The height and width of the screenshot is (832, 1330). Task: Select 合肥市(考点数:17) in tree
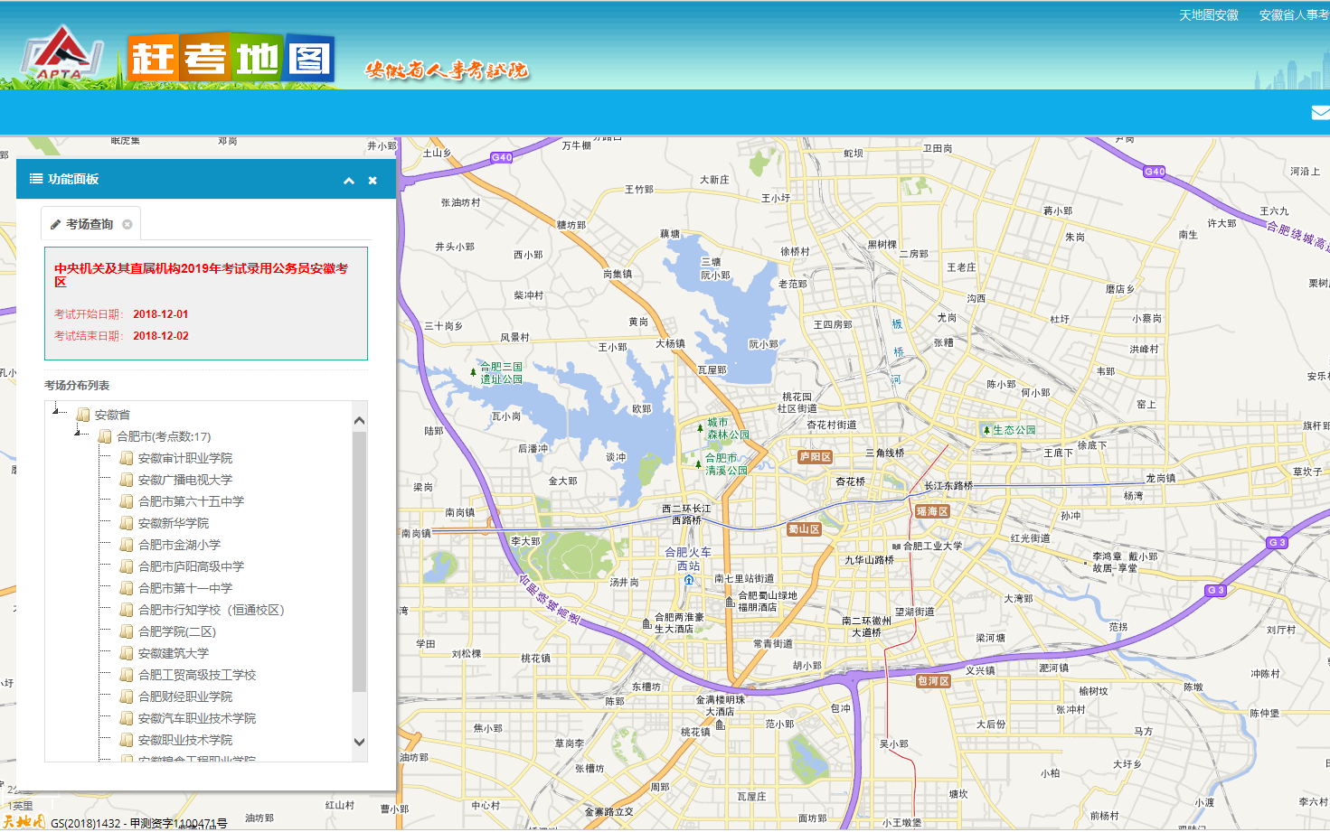click(x=164, y=436)
